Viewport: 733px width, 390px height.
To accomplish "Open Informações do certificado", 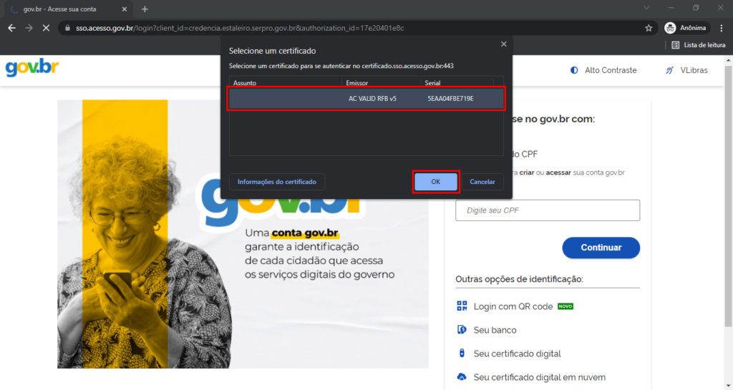I will [277, 182].
